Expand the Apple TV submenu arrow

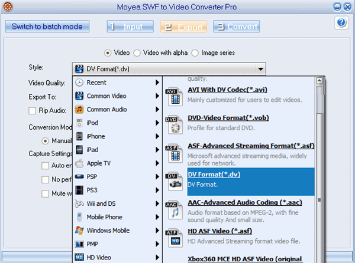(x=157, y=163)
